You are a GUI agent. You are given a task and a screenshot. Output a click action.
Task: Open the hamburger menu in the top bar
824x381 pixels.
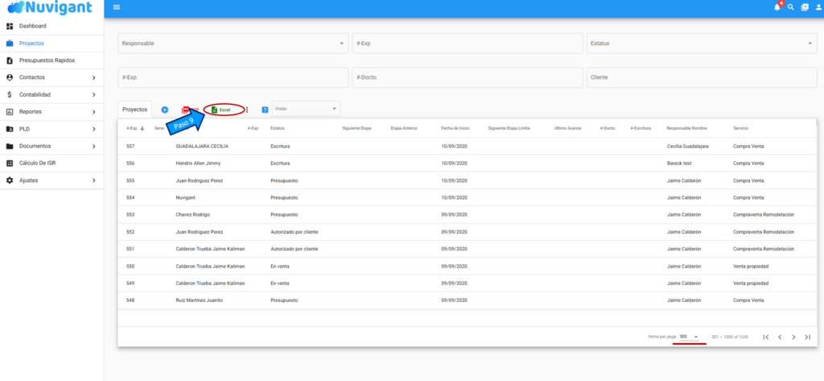click(117, 7)
